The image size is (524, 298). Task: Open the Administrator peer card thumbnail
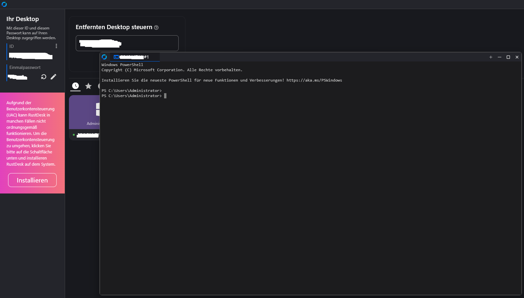pyautogui.click(x=85, y=112)
